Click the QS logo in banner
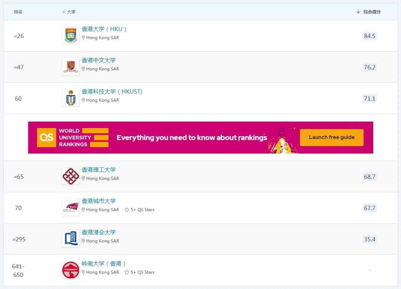Viewport: 401px width, 289px height. tap(46, 138)
